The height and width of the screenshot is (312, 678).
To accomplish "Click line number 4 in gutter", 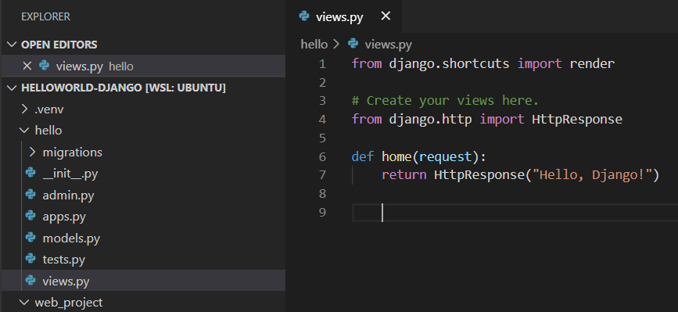I will click(x=322, y=120).
